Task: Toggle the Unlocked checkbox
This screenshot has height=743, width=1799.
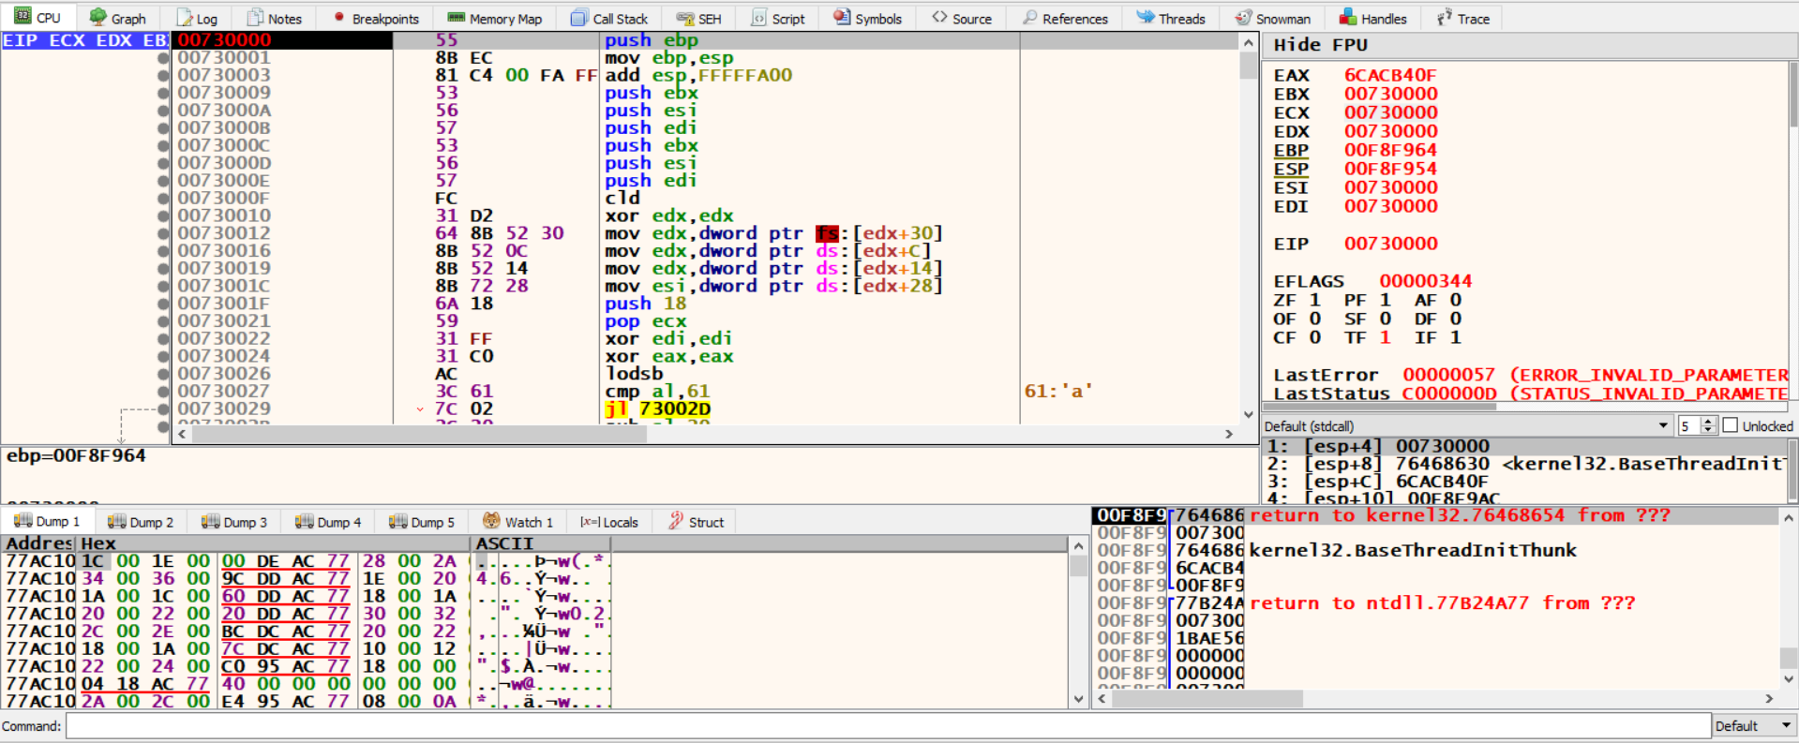Action: tap(1731, 425)
